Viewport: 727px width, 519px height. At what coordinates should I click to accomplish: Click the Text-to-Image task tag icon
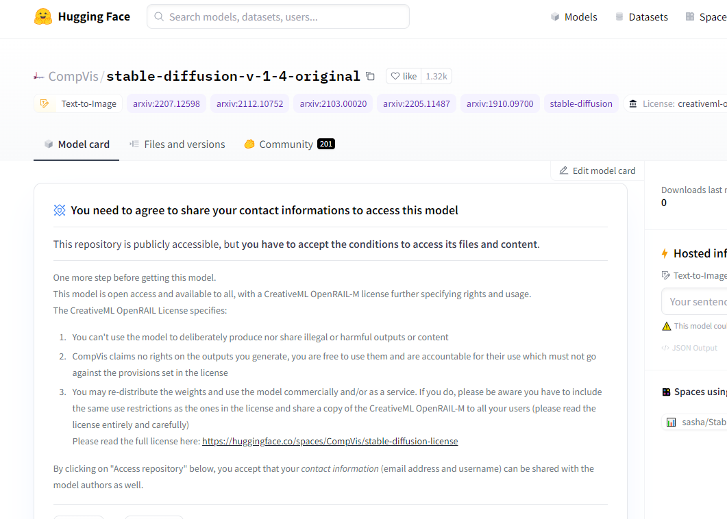(45, 103)
